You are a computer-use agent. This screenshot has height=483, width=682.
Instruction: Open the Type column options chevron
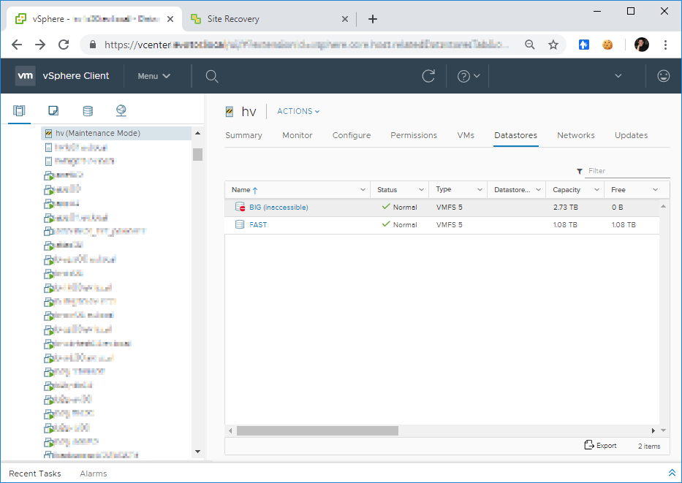click(x=480, y=189)
